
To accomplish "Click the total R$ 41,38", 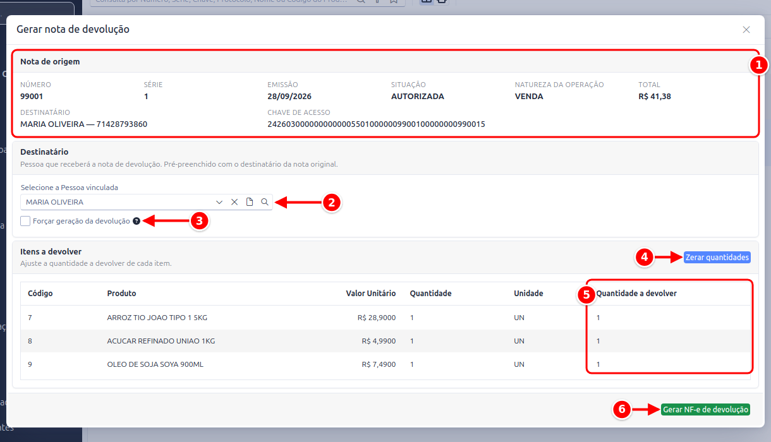I will [655, 97].
